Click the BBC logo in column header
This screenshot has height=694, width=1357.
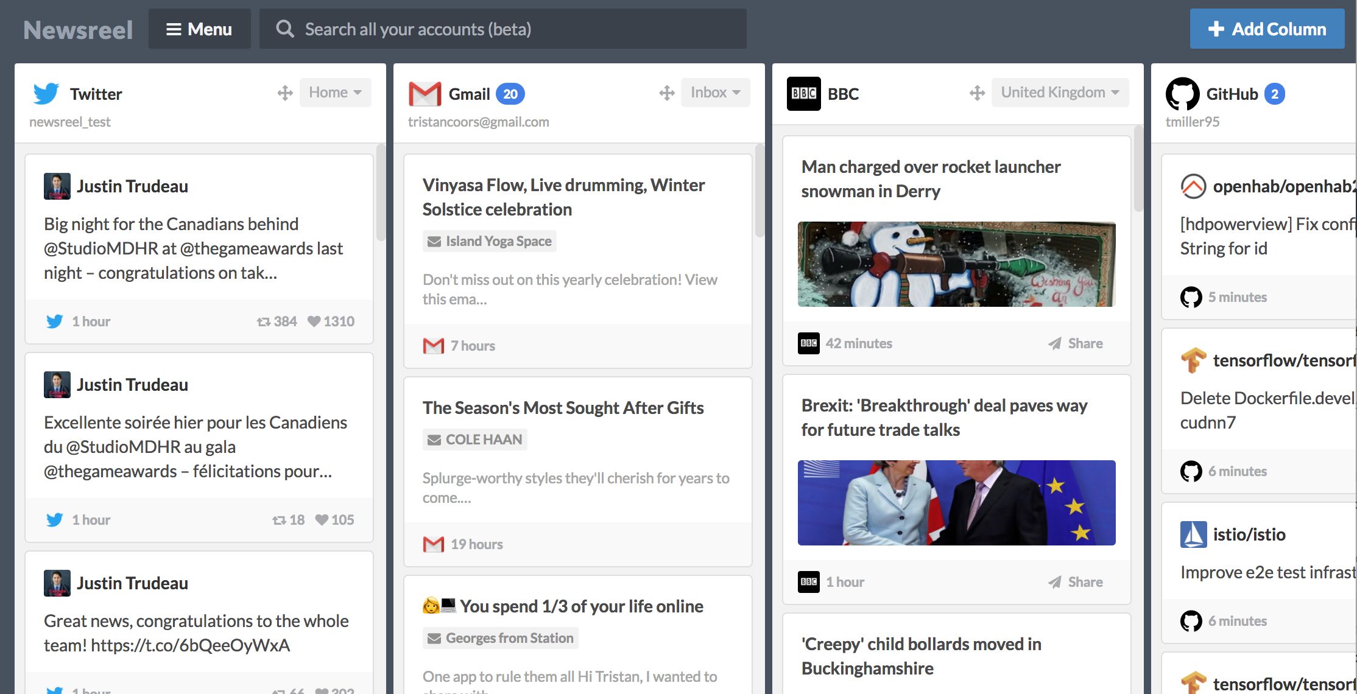click(x=804, y=94)
